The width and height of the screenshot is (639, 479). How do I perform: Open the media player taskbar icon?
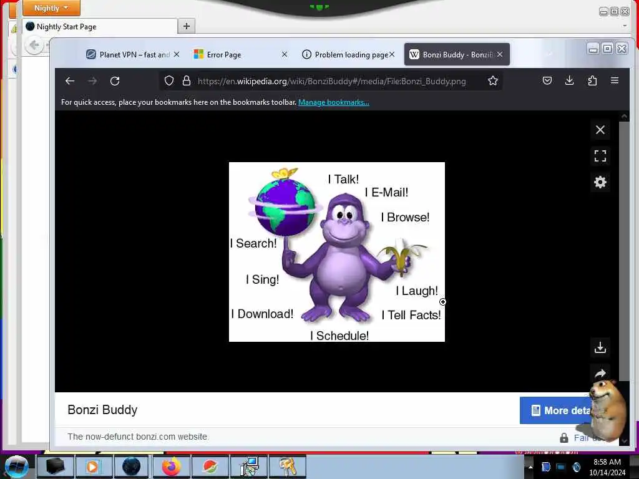pos(93,467)
